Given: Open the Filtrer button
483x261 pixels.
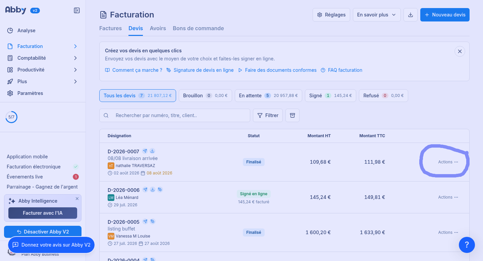Looking at the screenshot, I should tap(268, 115).
